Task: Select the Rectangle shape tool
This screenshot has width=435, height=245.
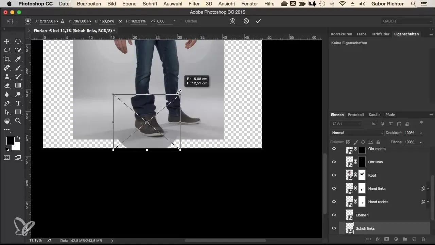Action: tap(18, 112)
